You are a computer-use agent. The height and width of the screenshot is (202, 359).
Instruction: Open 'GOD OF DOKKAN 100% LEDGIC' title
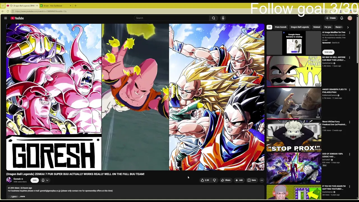[333, 155]
